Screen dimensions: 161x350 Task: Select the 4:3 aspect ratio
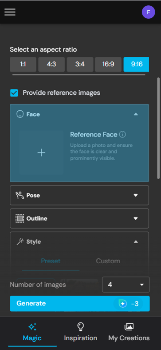tap(51, 64)
